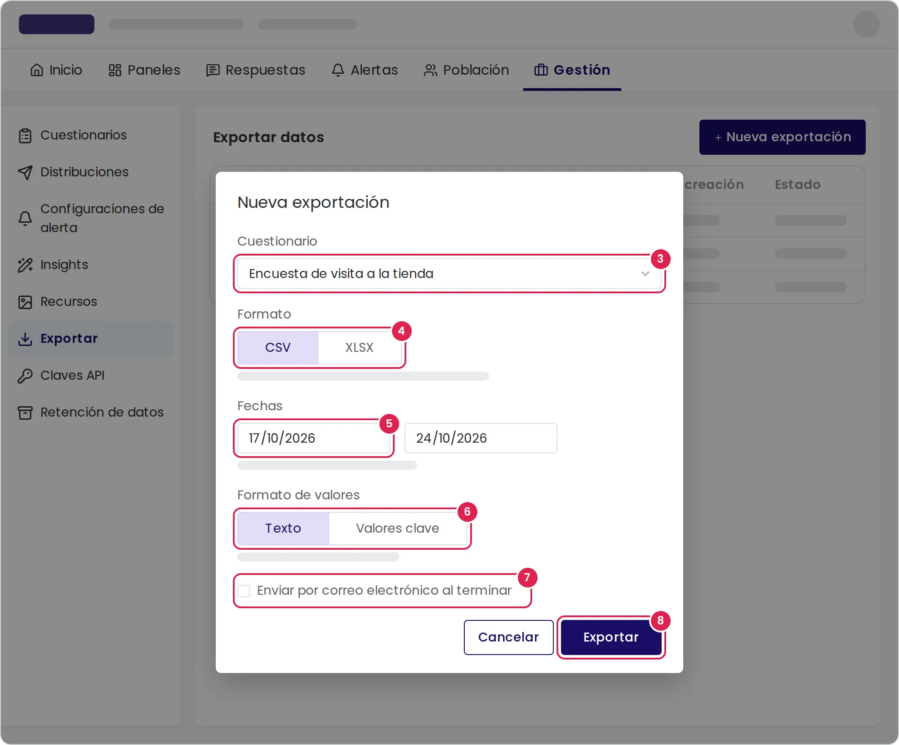Click the Exportar button in the dialog
899x745 pixels.
coord(611,637)
